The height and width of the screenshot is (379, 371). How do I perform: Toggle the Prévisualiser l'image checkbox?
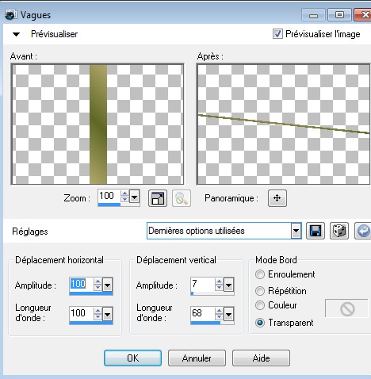coord(277,34)
